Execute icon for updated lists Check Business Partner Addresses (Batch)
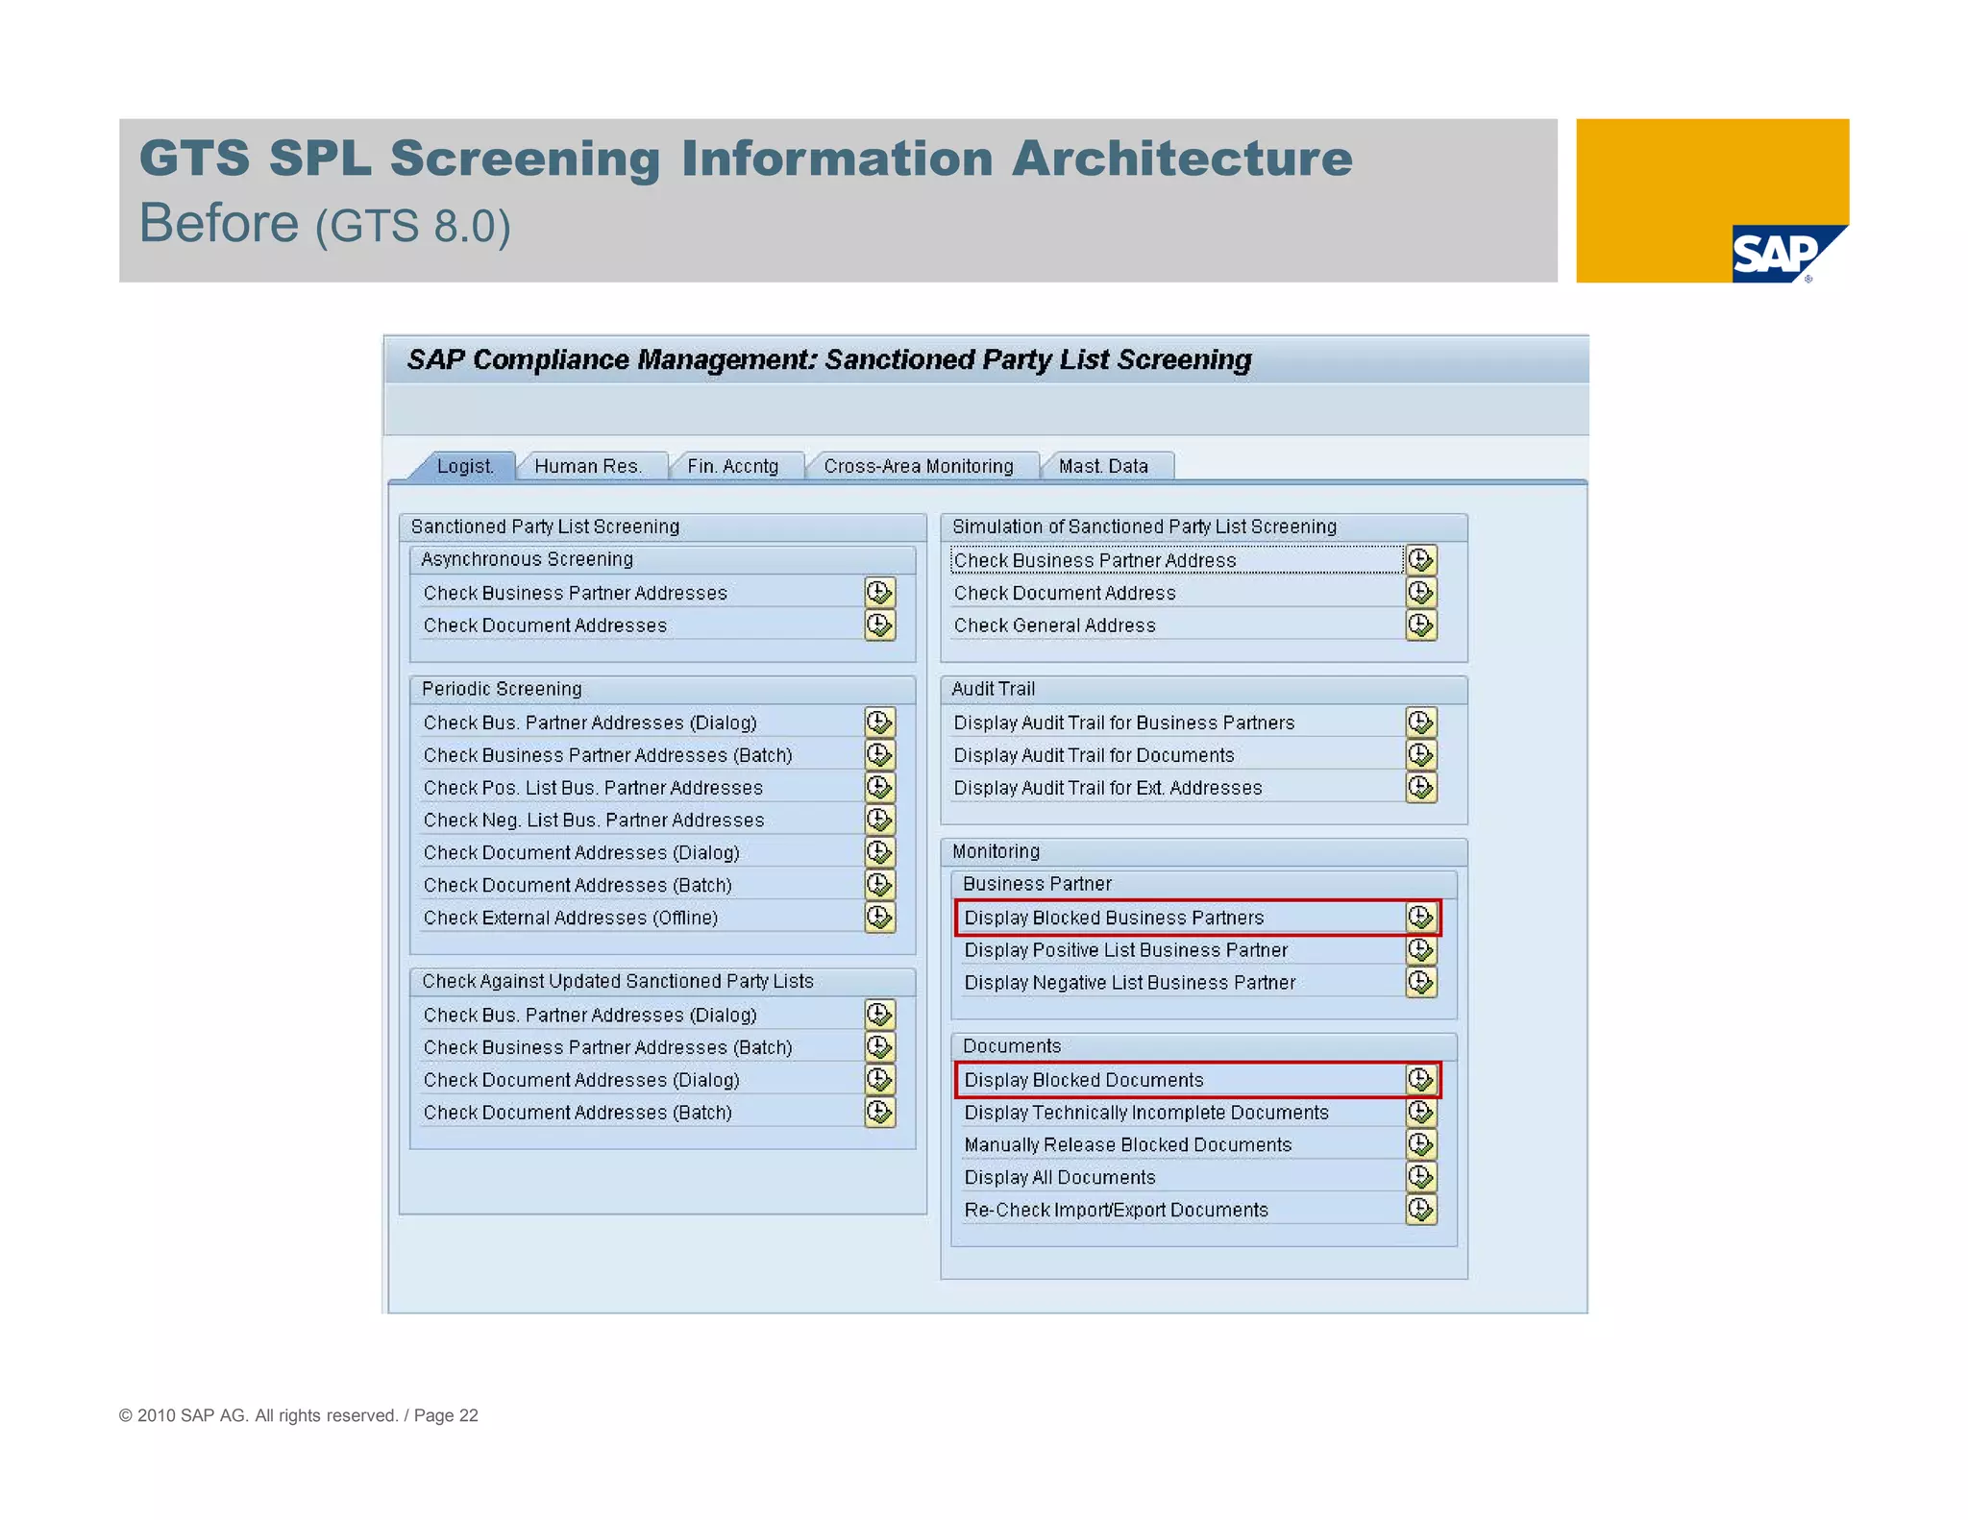The image size is (1968, 1520). [880, 1047]
